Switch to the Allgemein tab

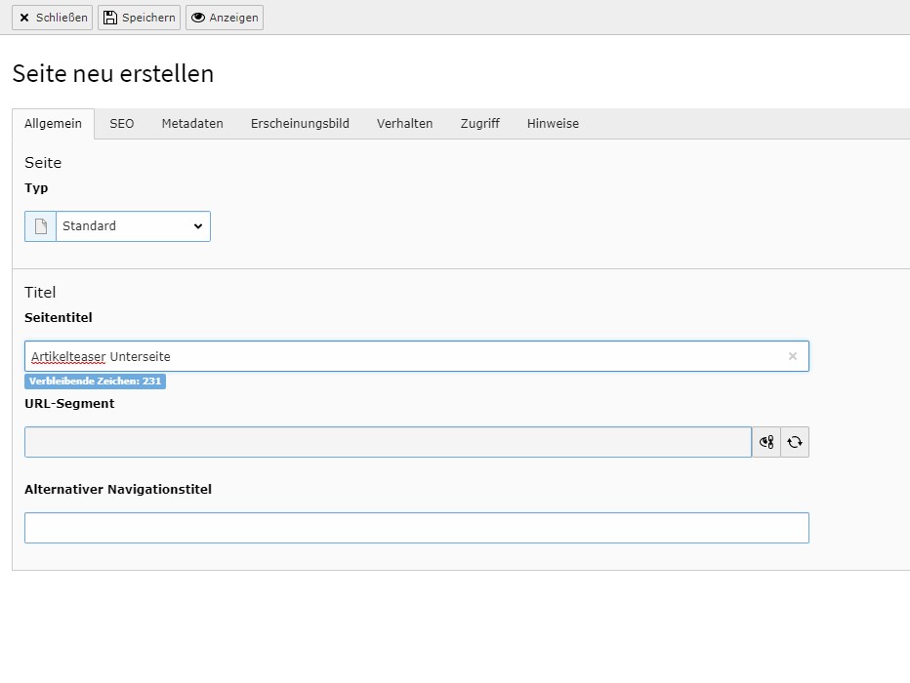(x=53, y=124)
